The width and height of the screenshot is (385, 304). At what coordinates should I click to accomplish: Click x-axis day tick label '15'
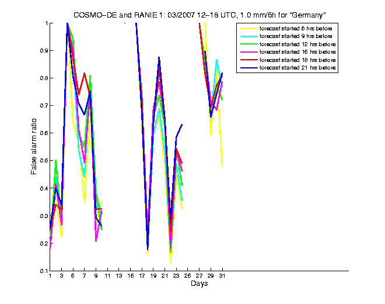point(131,276)
